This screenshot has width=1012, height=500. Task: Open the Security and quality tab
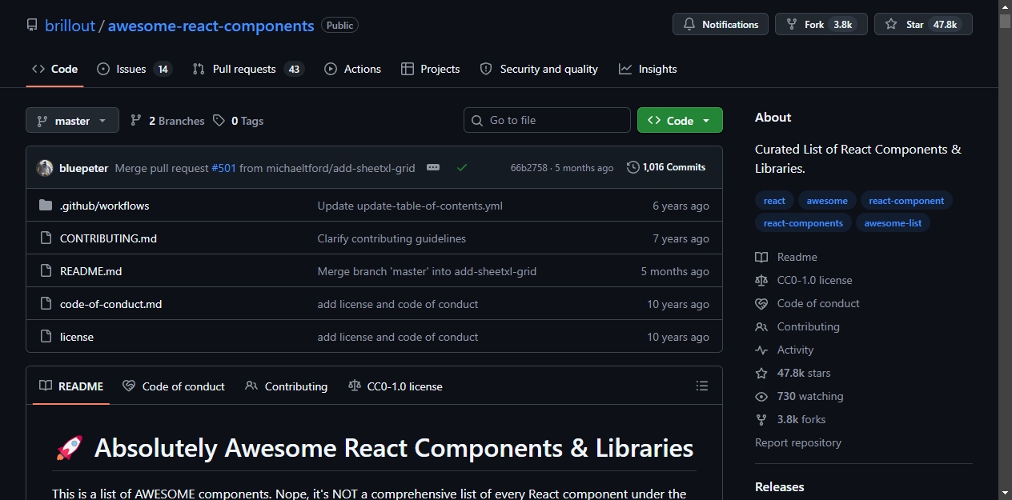539,69
